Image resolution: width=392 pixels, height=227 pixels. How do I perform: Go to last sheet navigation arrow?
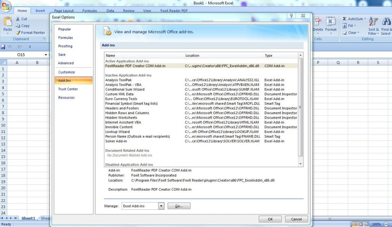click(15, 218)
